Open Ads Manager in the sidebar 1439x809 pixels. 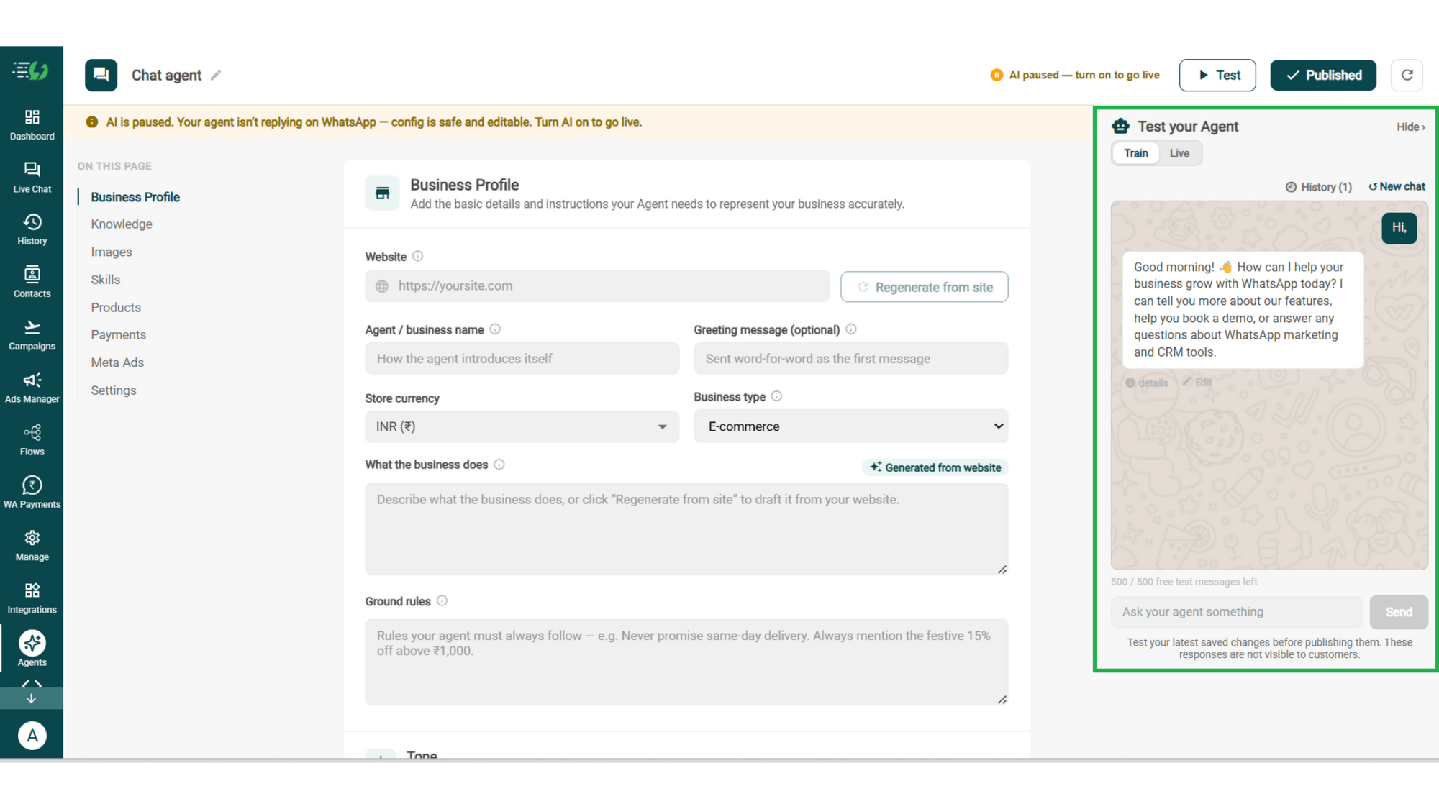tap(32, 388)
